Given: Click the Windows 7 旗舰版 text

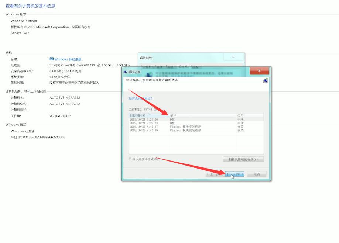Looking at the screenshot, I should 24,21.
